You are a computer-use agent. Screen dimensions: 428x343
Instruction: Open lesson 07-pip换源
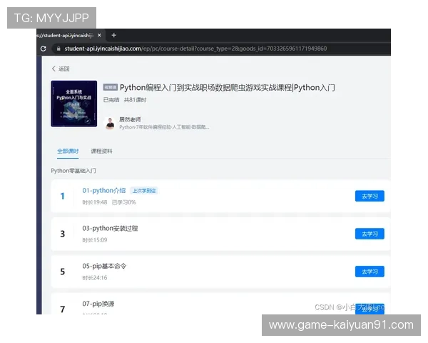point(98,304)
